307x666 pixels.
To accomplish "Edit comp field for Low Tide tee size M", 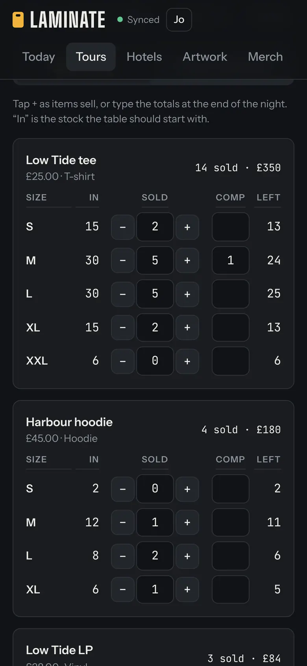I will [x=231, y=260].
